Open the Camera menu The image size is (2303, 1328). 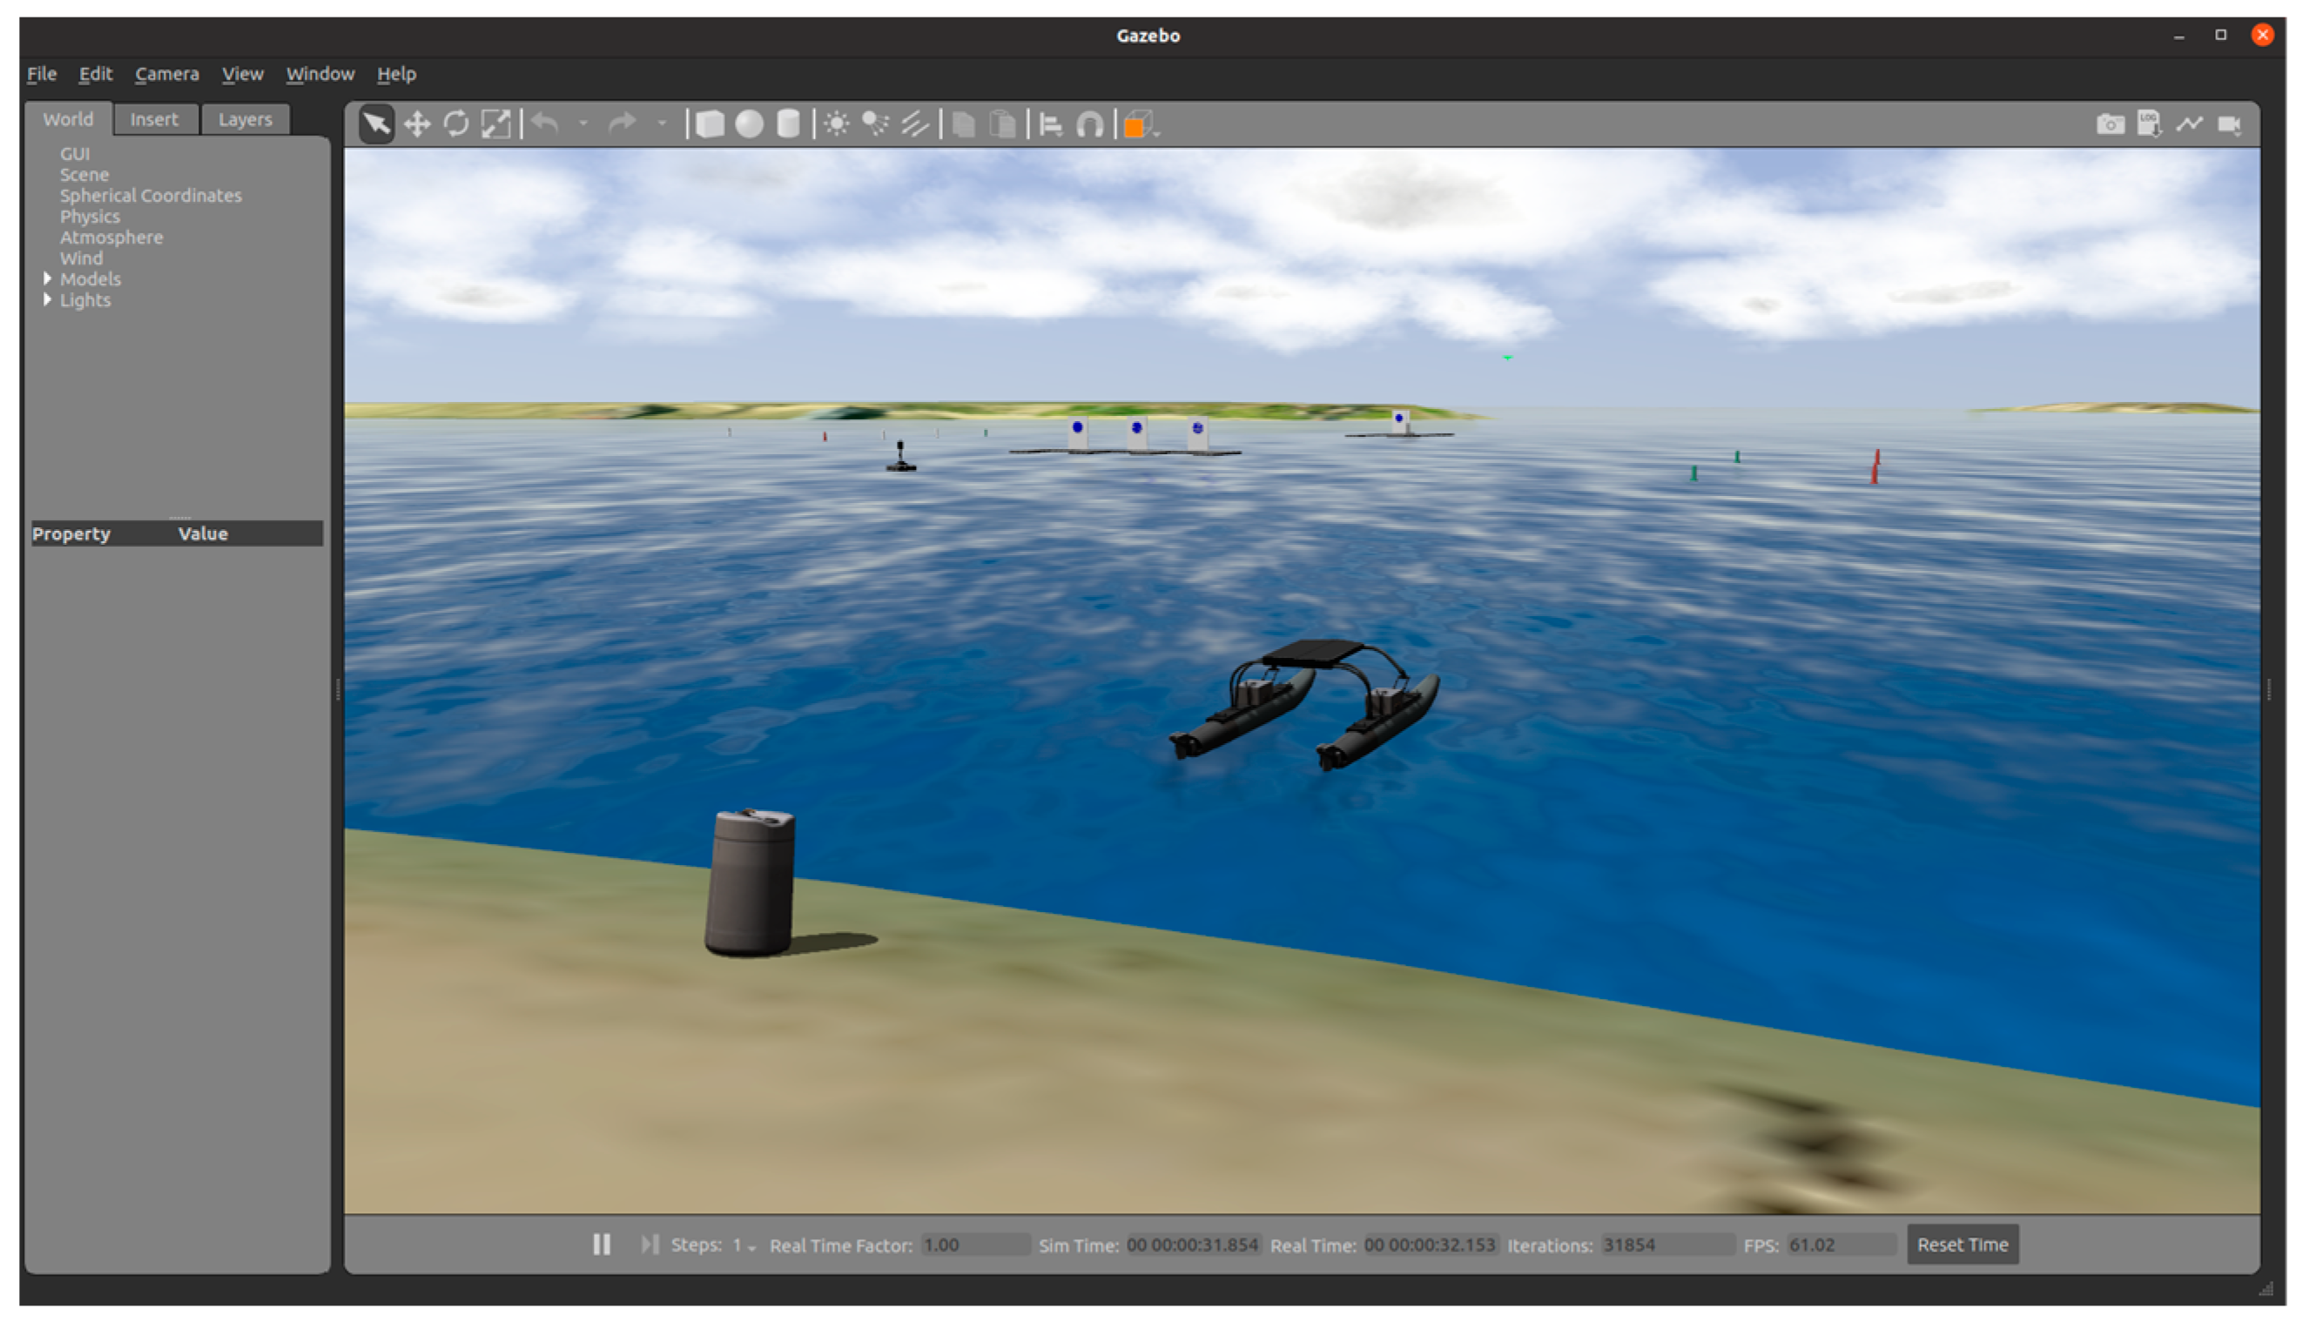click(166, 74)
